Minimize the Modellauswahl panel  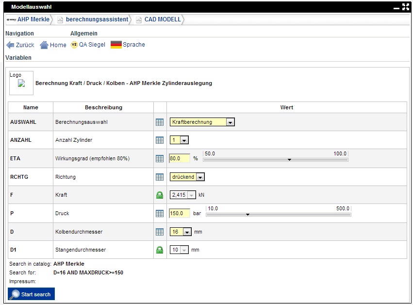coord(396,8)
